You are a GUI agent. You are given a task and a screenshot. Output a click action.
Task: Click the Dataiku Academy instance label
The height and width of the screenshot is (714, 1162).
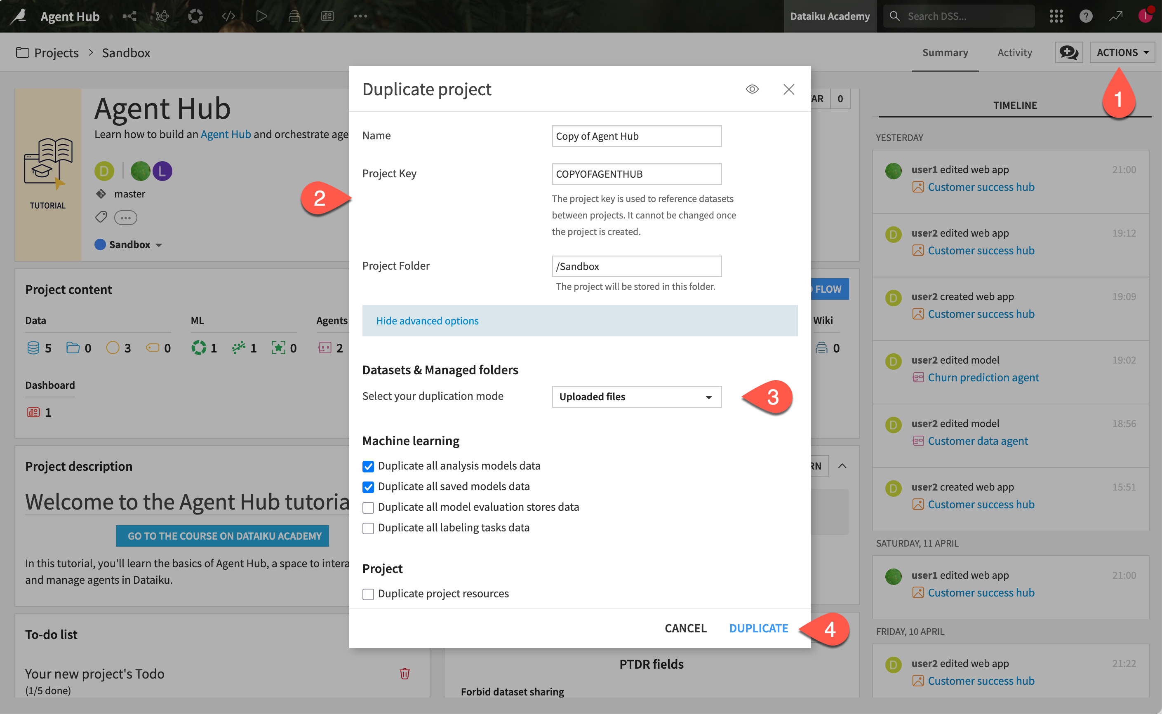(x=830, y=16)
